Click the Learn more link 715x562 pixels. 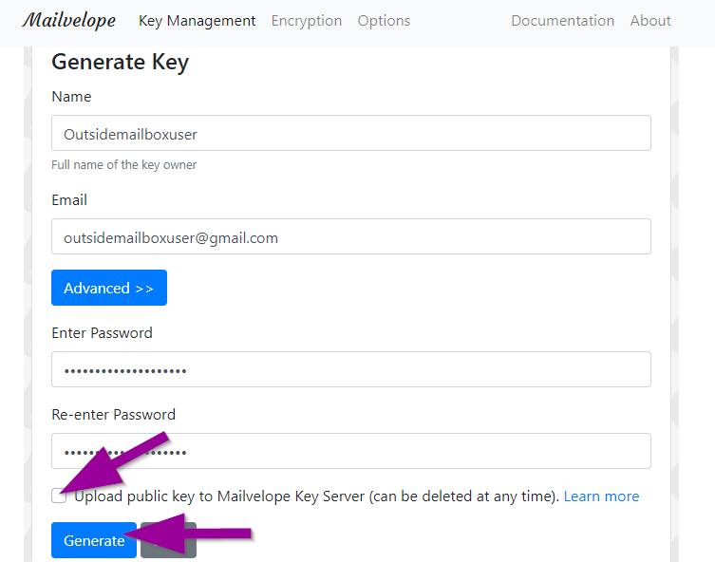tap(601, 496)
